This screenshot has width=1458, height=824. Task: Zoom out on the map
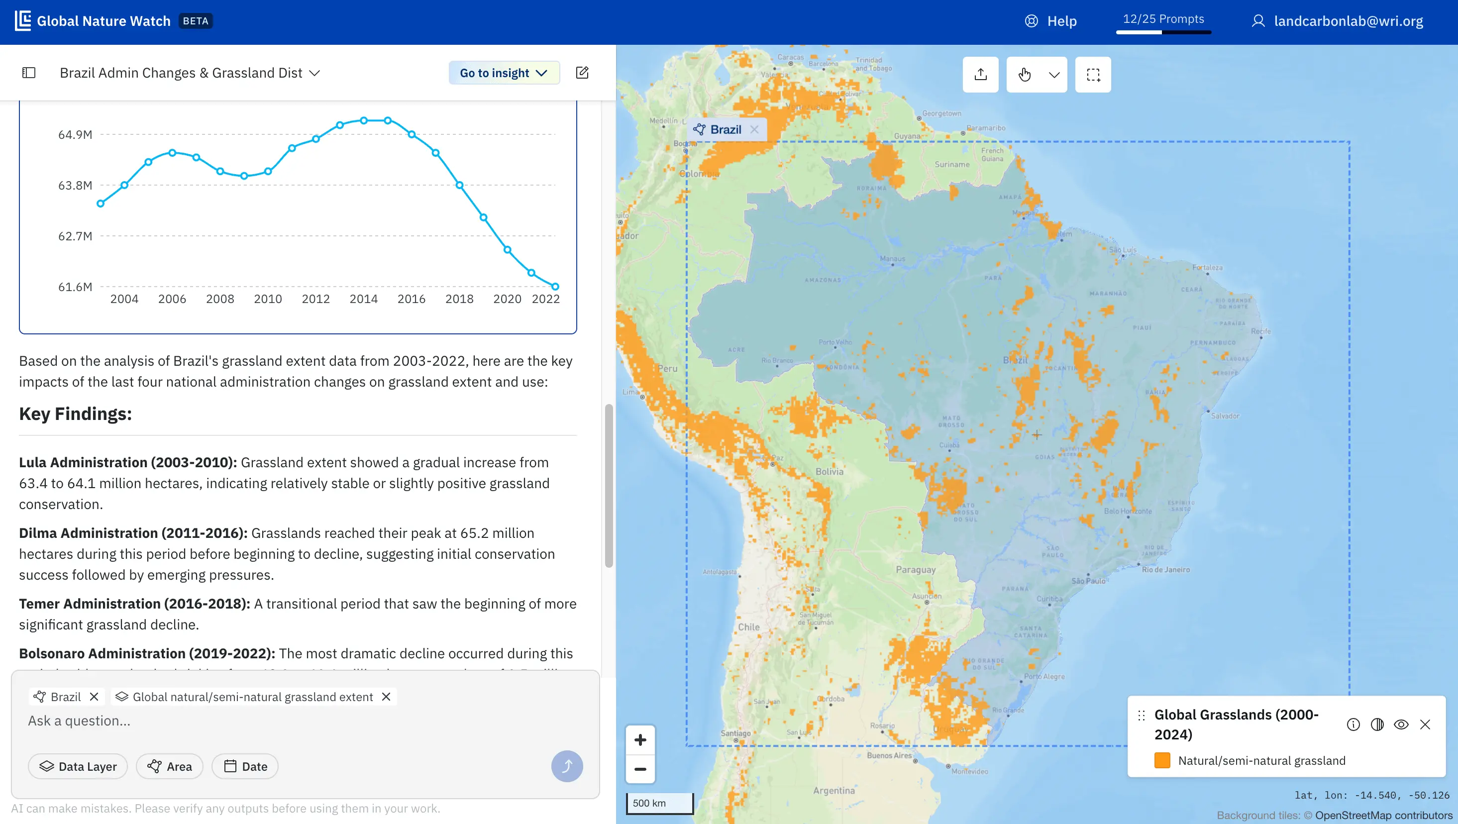coord(640,769)
